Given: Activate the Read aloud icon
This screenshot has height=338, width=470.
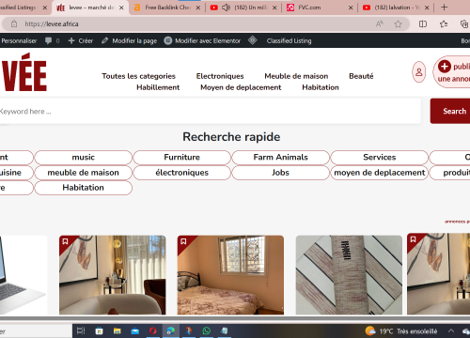Looking at the screenshot, I should click(x=380, y=23).
